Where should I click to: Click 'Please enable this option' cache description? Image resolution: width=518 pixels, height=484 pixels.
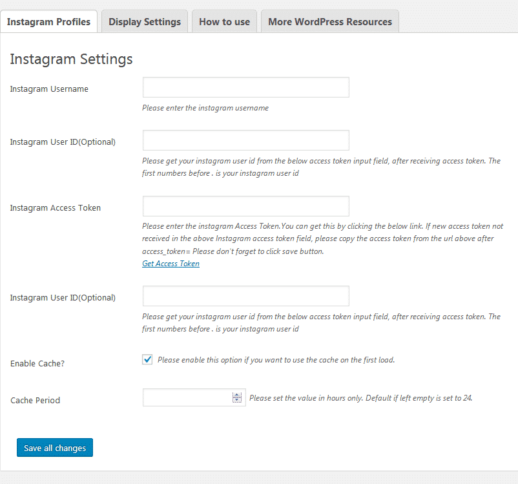(x=276, y=360)
